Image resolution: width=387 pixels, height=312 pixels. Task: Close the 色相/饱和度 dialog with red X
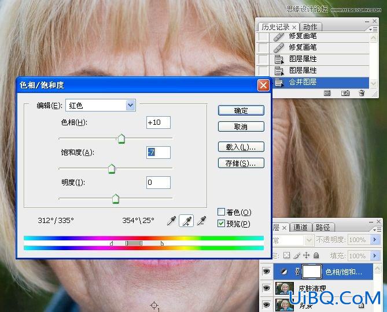[263, 86]
